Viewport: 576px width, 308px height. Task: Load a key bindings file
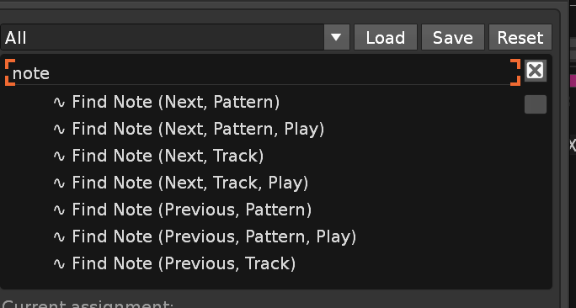tap(386, 37)
